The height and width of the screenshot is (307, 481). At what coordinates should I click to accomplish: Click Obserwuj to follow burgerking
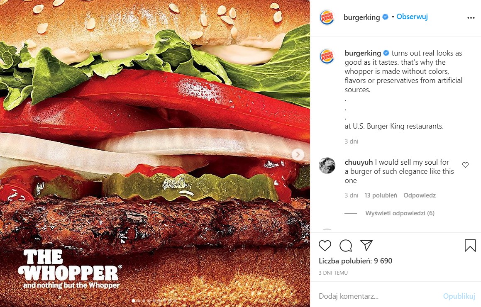click(x=412, y=17)
